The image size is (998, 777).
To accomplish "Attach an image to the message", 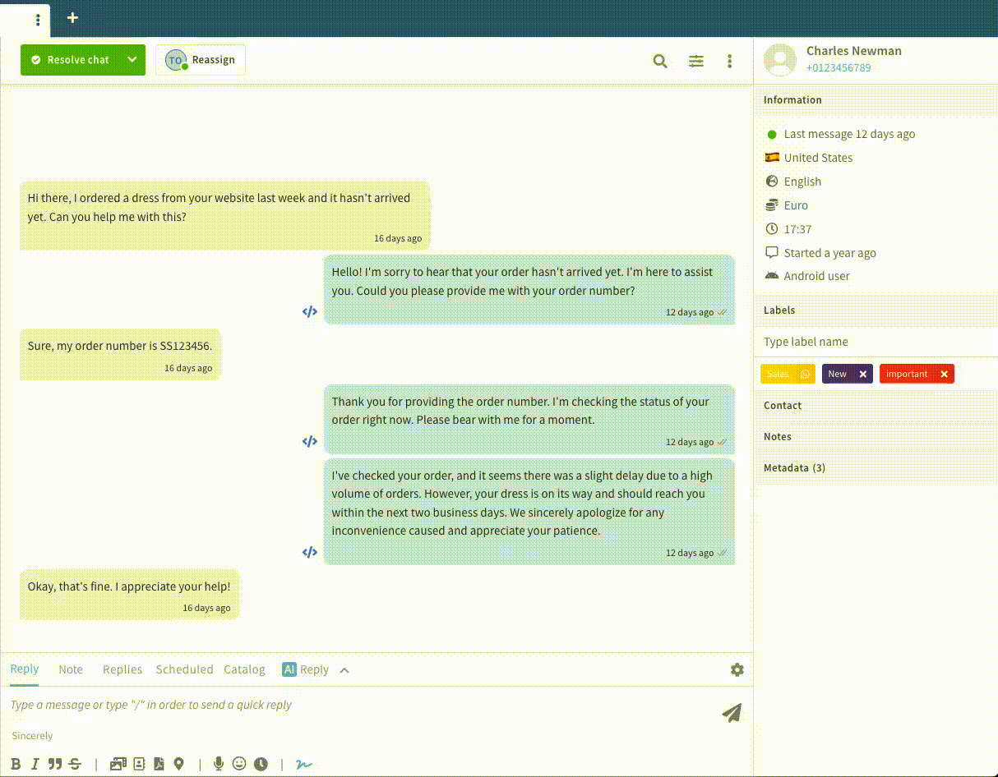I will point(118,764).
